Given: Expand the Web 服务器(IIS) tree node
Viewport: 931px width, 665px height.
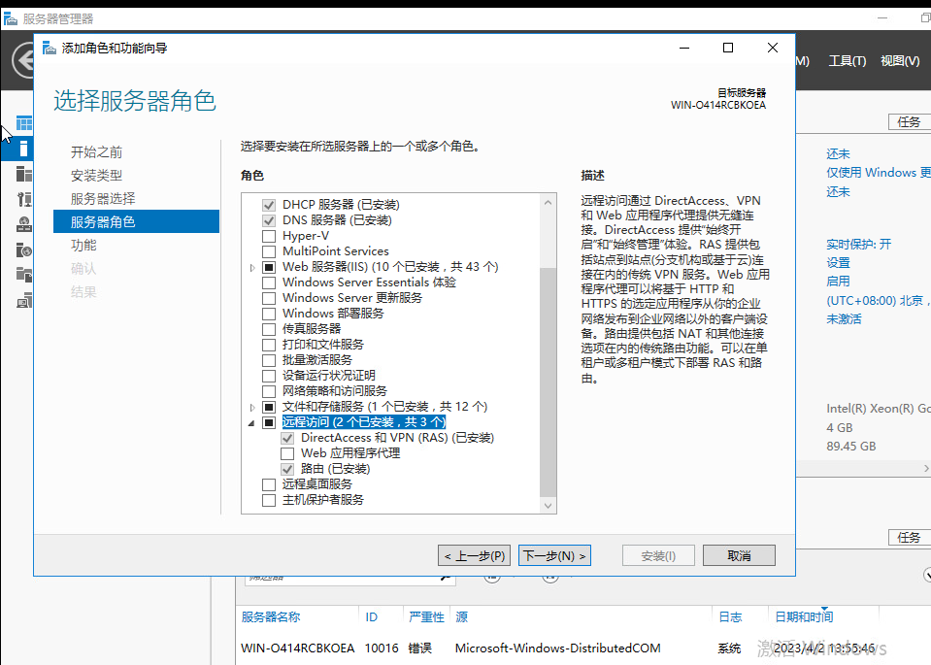Looking at the screenshot, I should 252,267.
